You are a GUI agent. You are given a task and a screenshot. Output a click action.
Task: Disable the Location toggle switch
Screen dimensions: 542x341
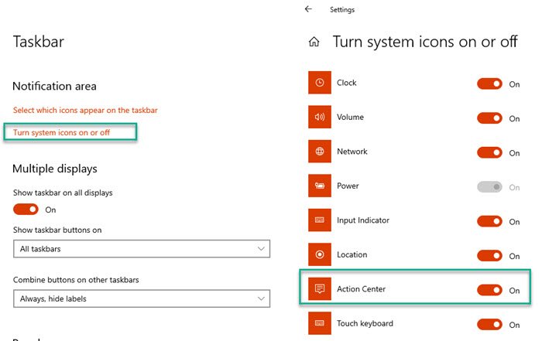click(x=489, y=256)
